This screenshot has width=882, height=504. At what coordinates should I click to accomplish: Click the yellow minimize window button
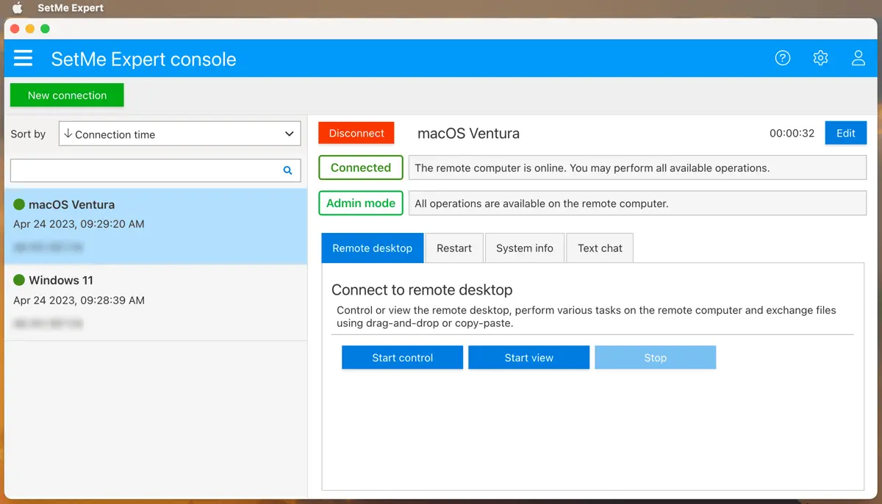pyautogui.click(x=30, y=29)
